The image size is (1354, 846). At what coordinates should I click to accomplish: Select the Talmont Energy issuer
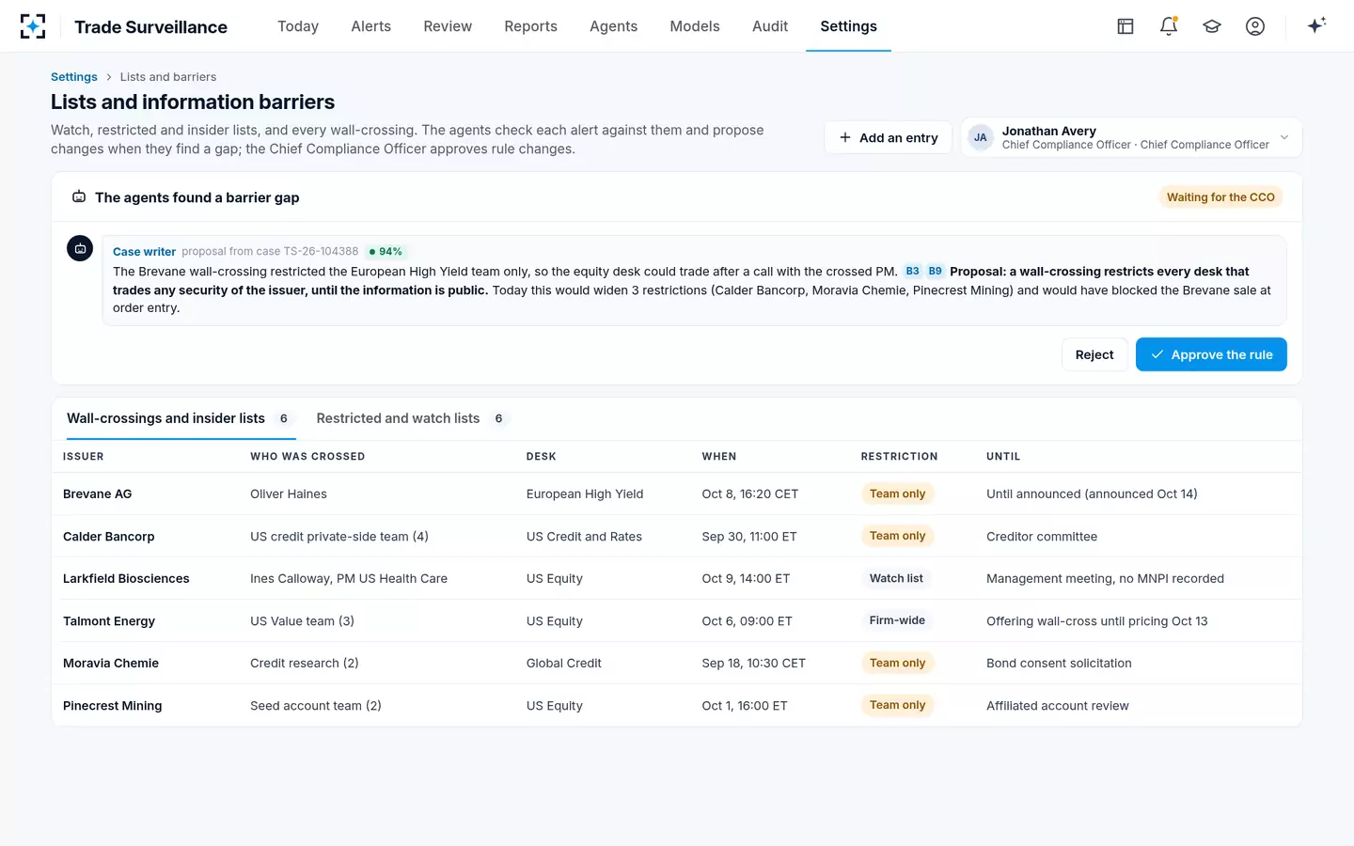coord(109,621)
